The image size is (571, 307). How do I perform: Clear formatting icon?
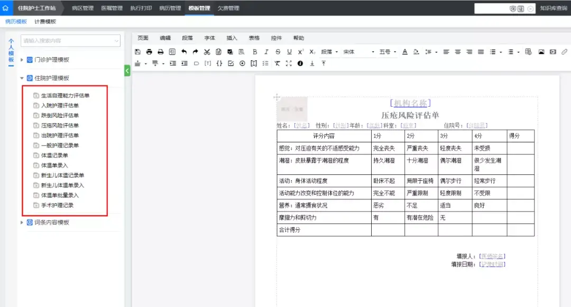[277, 63]
